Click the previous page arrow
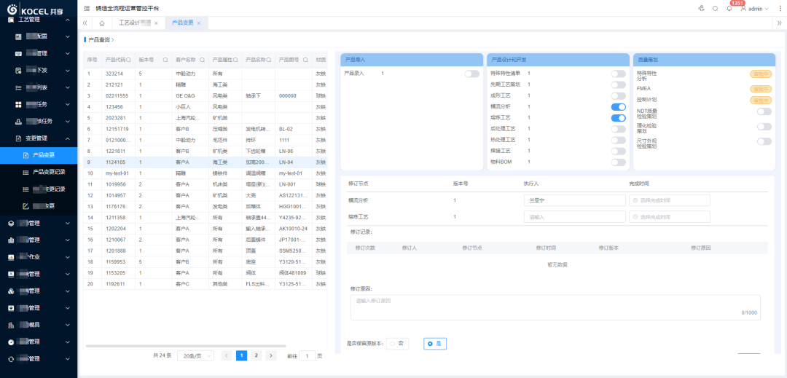The width and height of the screenshot is (787, 378). [x=227, y=355]
